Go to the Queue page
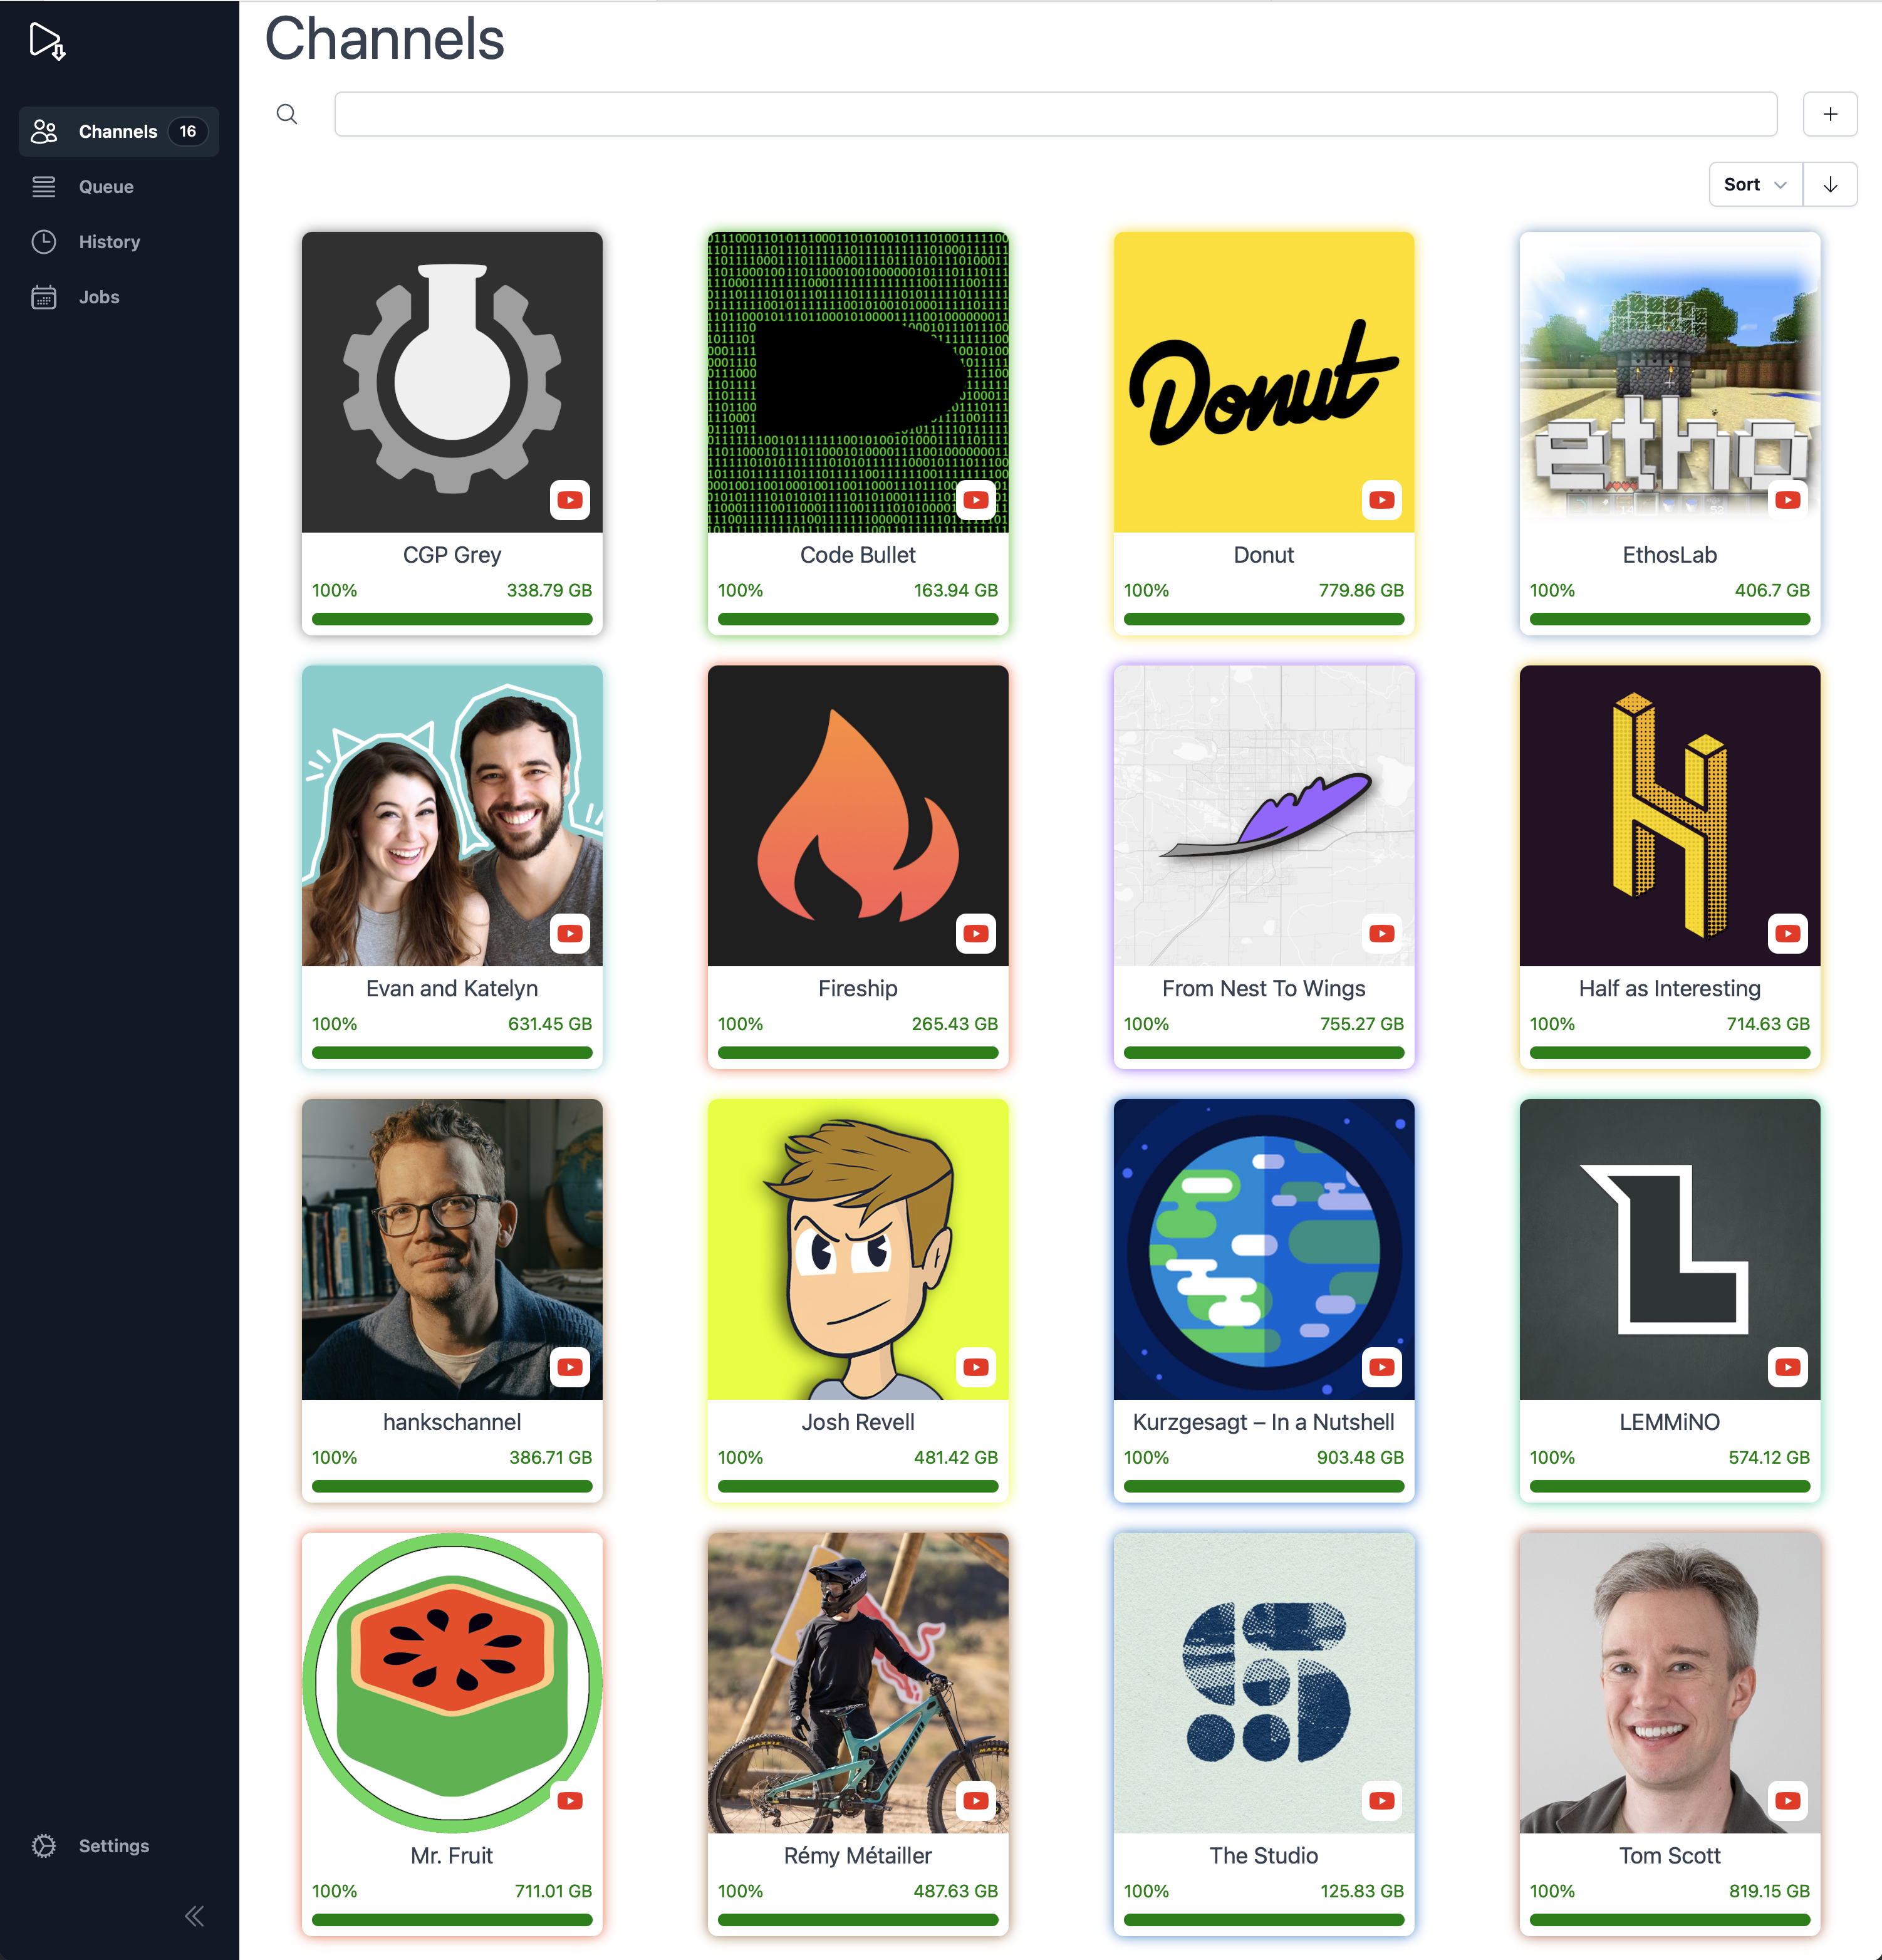1882x1960 pixels. (x=106, y=187)
